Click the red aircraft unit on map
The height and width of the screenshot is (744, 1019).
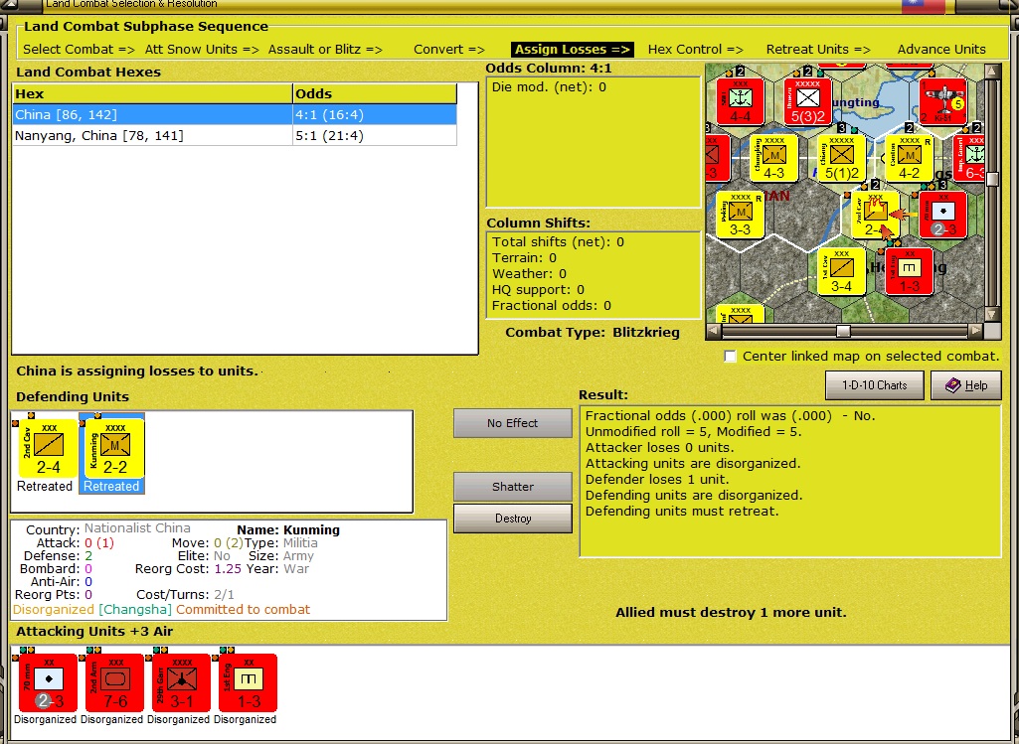[x=943, y=100]
